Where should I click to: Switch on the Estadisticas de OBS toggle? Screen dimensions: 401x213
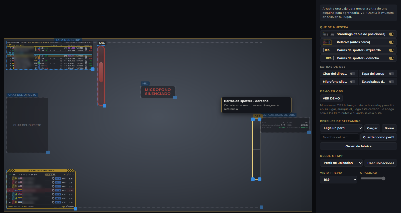[x=391, y=82]
